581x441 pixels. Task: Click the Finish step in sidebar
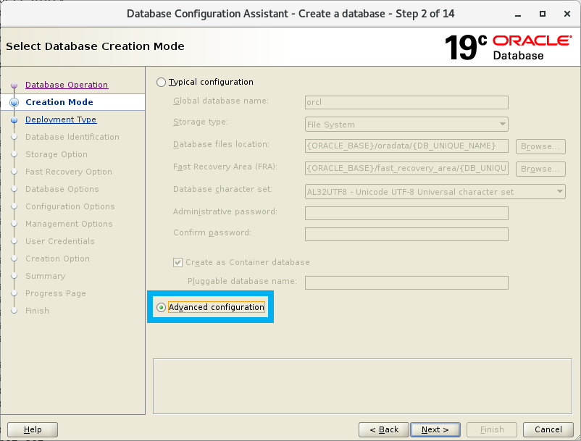pos(37,311)
